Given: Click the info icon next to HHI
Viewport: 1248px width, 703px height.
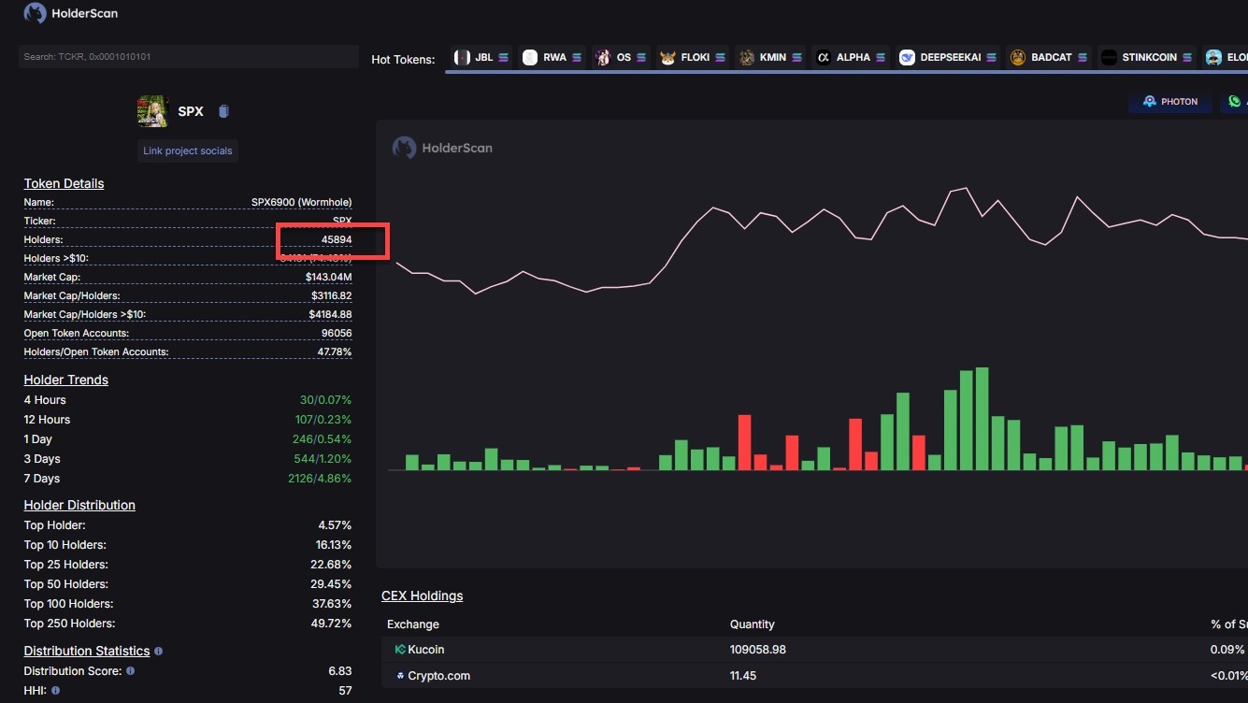Looking at the screenshot, I should (56, 691).
